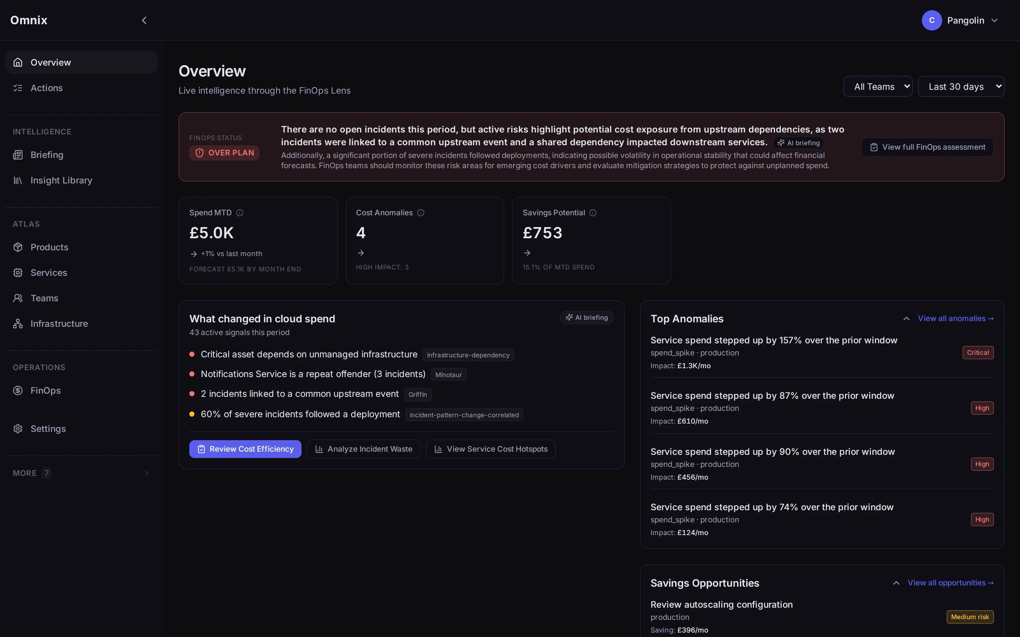The image size is (1020, 637).
Task: Click the Griffin tag
Action: (418, 395)
